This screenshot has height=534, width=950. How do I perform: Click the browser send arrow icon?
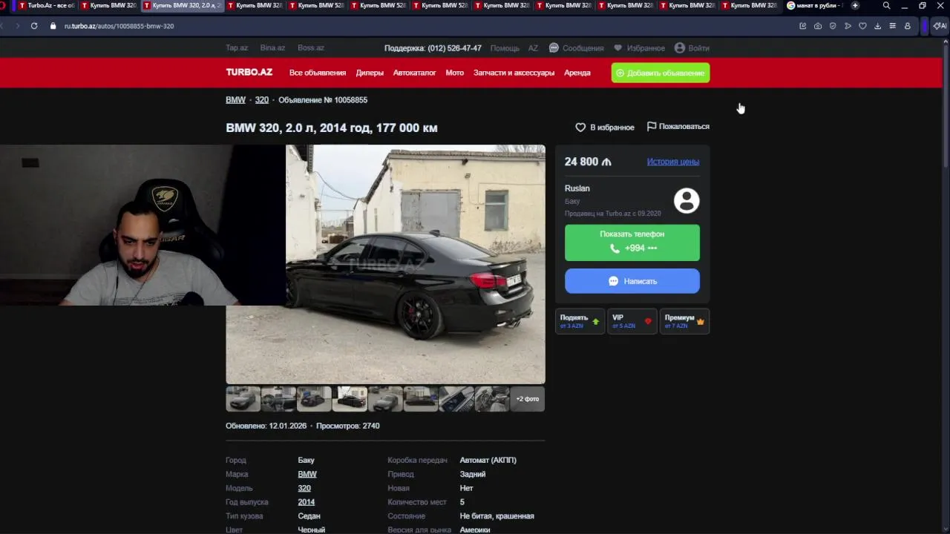(848, 26)
